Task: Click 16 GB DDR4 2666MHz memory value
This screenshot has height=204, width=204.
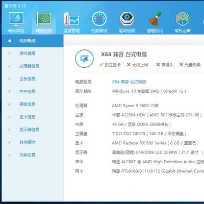Action: [x=141, y=124]
